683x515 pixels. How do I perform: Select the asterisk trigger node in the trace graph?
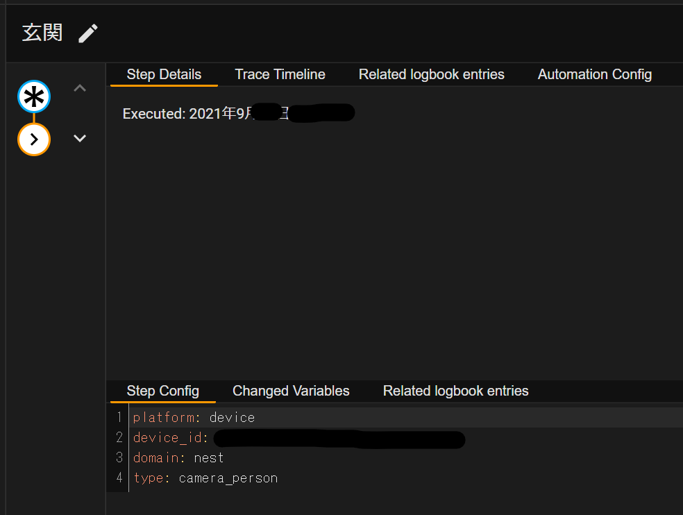click(x=34, y=96)
